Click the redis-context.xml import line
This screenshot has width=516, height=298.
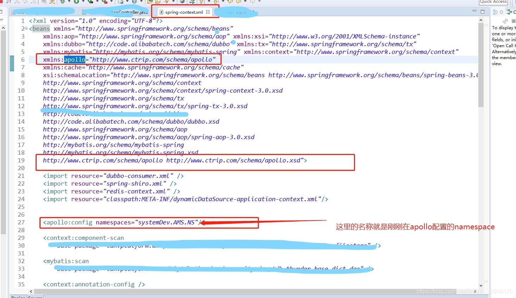pos(112,191)
